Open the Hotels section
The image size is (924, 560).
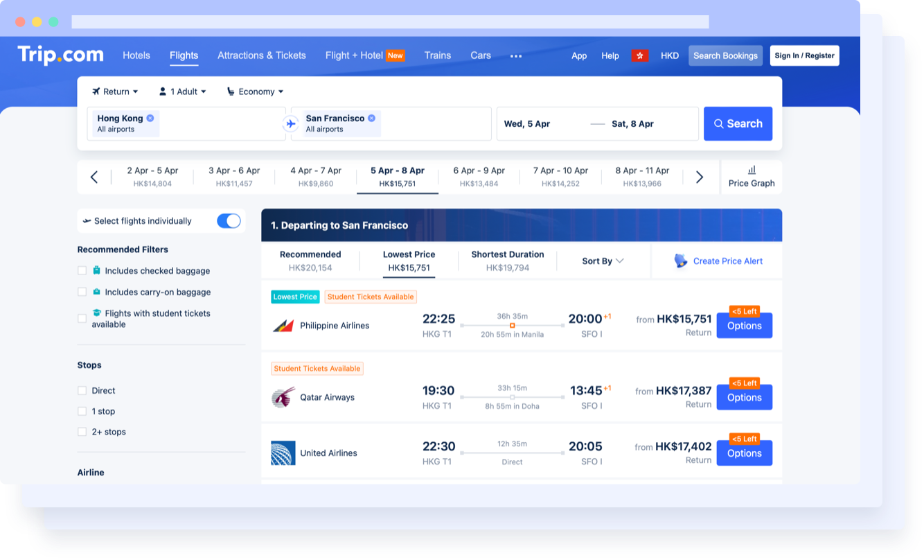click(x=136, y=55)
